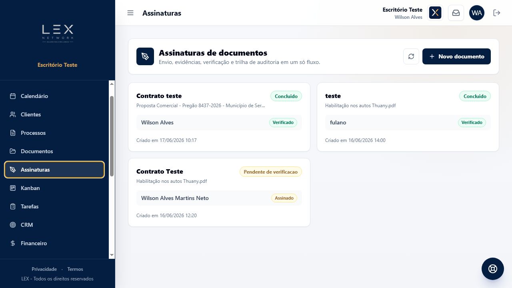512x288 pixels.
Task: Select signer fulano
Action: (x=338, y=122)
